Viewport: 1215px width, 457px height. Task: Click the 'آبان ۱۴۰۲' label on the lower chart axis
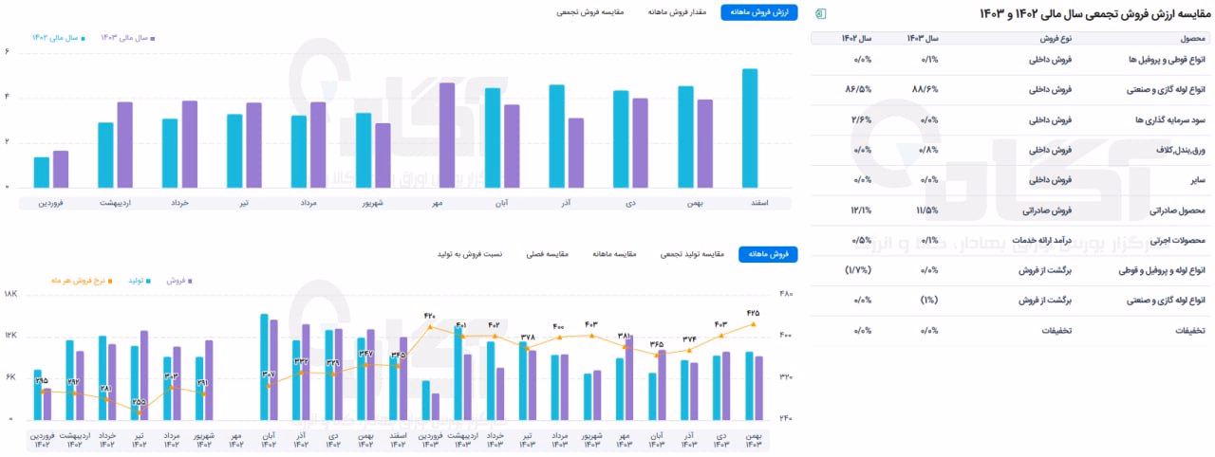(x=269, y=440)
